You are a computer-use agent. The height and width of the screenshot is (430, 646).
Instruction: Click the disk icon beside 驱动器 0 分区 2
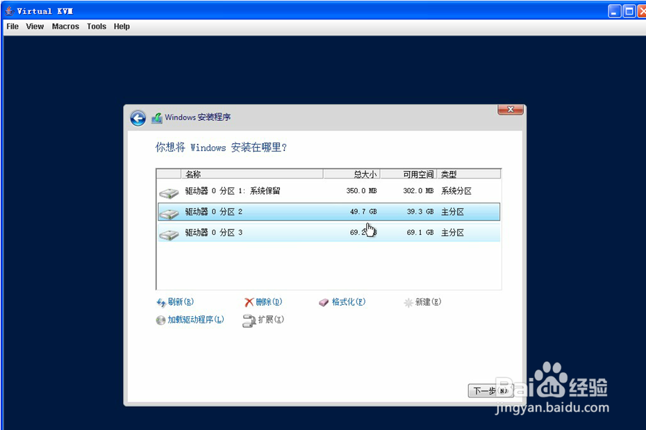tap(169, 211)
